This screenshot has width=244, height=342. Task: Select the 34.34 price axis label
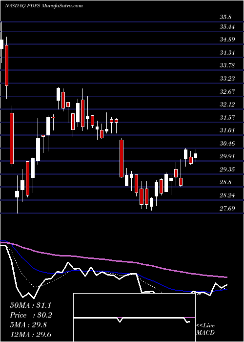point(227,53)
